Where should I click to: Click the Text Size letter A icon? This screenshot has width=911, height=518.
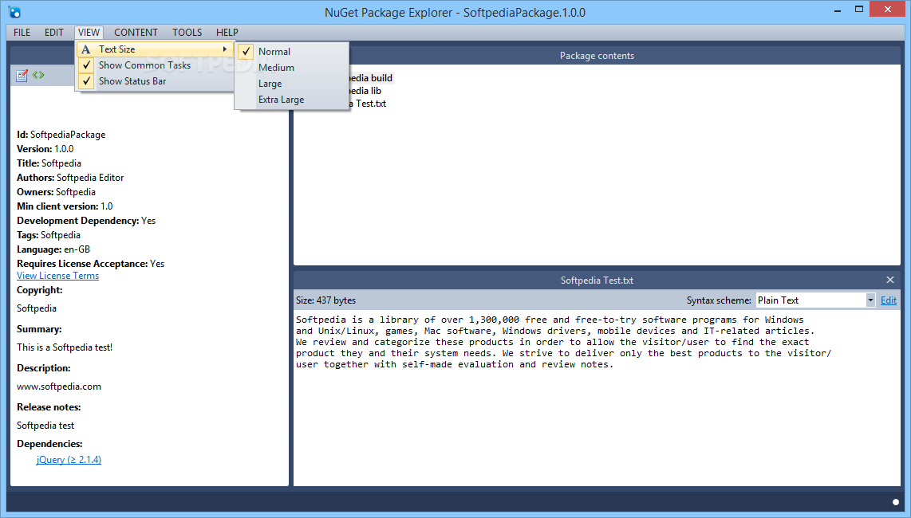pyautogui.click(x=86, y=49)
